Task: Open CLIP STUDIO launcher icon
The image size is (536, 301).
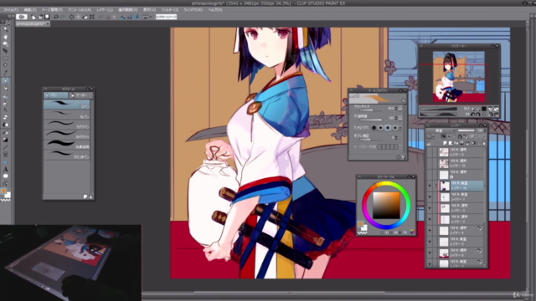Action: pos(22,17)
